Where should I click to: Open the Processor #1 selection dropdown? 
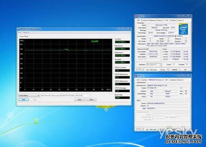click(154, 64)
